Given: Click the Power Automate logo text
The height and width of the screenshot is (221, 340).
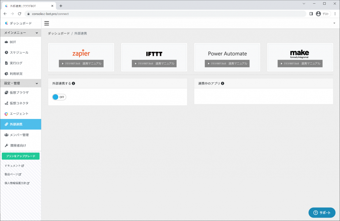Looking at the screenshot, I should [227, 54].
